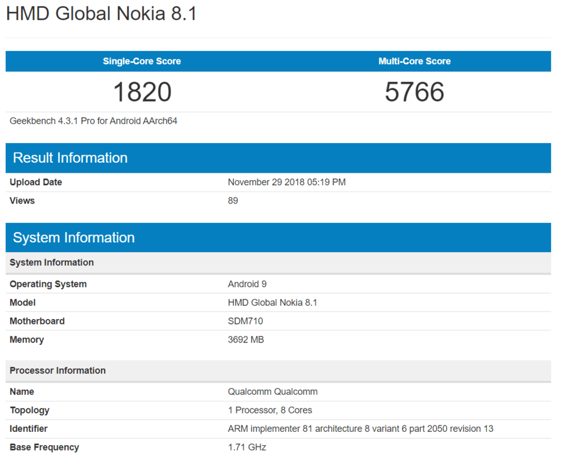This screenshot has height=456, width=565.
Task: Click the Operating System row label
Action: point(48,284)
